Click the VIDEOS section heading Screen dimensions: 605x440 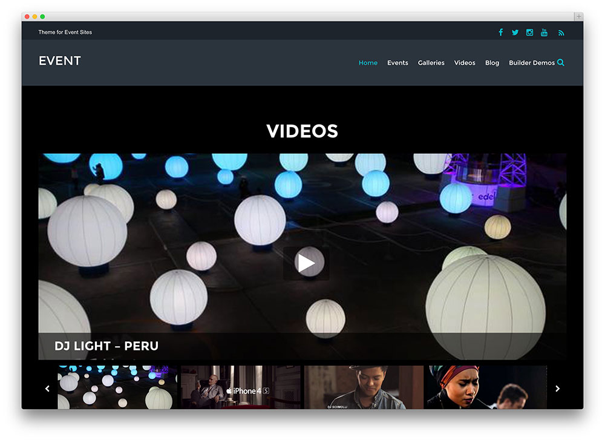(x=302, y=131)
